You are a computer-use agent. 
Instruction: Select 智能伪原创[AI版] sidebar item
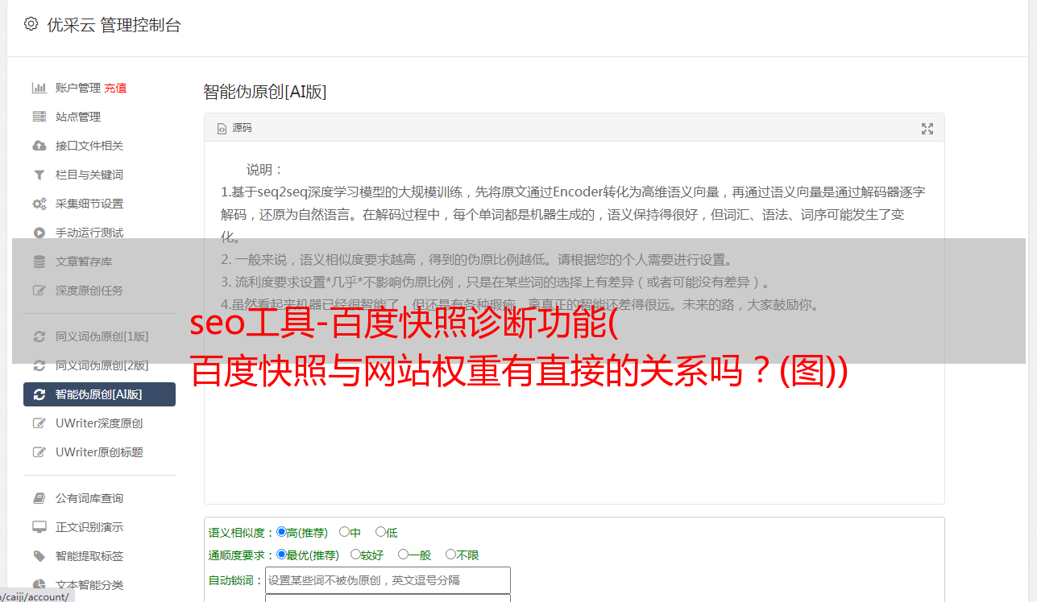(x=99, y=394)
